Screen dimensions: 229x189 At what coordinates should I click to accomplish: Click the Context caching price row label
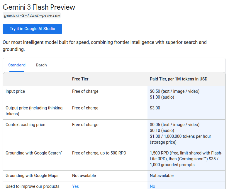pyautogui.click(x=25, y=125)
